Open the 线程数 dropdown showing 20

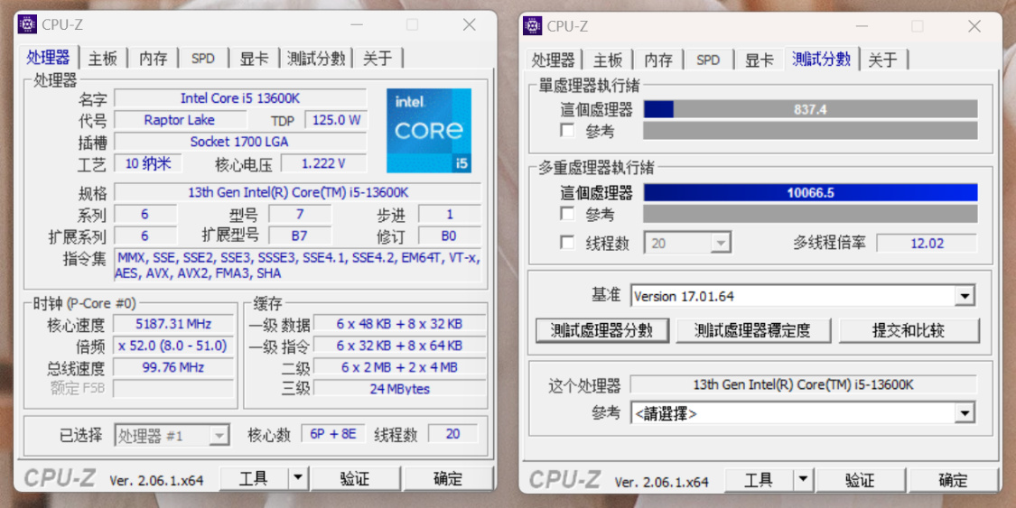[x=687, y=244]
